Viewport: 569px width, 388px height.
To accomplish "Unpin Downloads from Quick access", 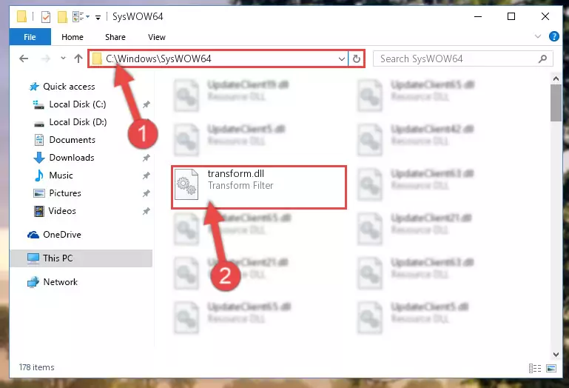I will pyautogui.click(x=146, y=158).
